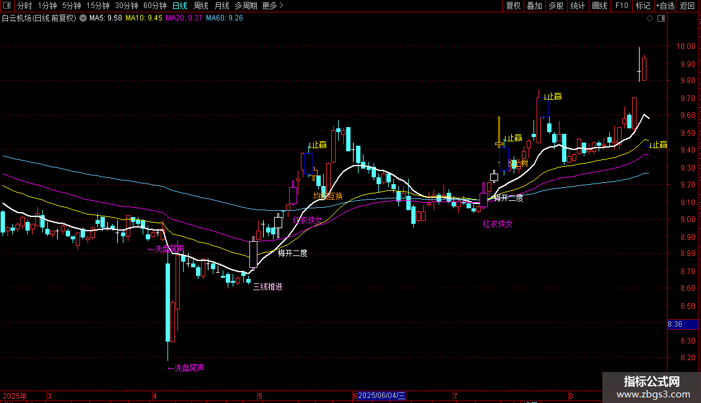Open indicator settings circle next to stock name
The width and height of the screenshot is (701, 403).
(83, 19)
